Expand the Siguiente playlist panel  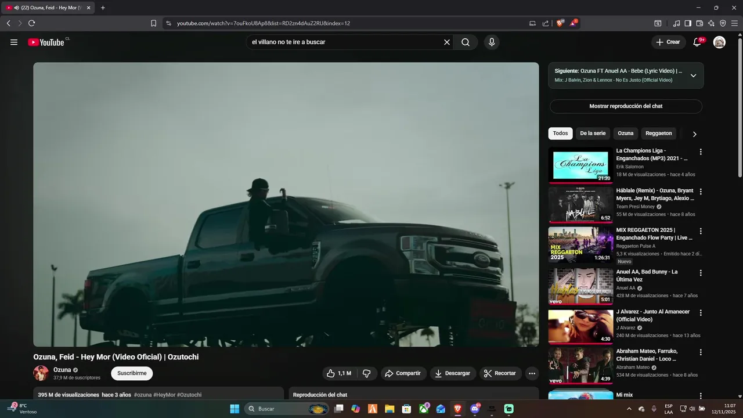click(693, 75)
